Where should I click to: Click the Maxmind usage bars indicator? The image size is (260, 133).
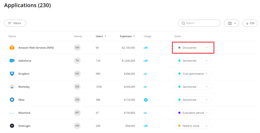(146, 113)
